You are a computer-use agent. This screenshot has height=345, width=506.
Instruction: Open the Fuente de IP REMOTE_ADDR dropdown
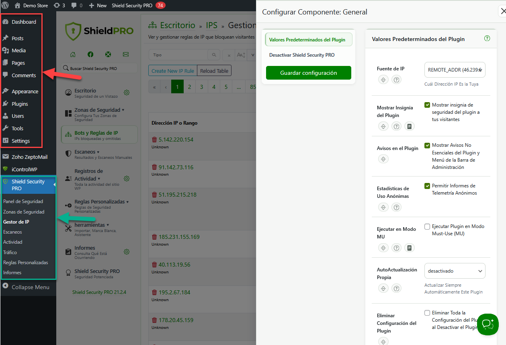coord(455,70)
